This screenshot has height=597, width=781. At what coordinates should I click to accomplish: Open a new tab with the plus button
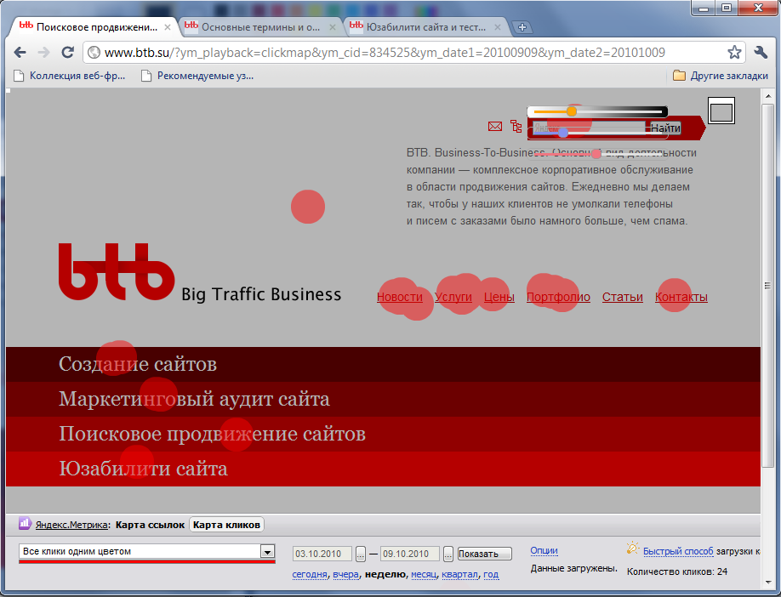pyautogui.click(x=522, y=27)
